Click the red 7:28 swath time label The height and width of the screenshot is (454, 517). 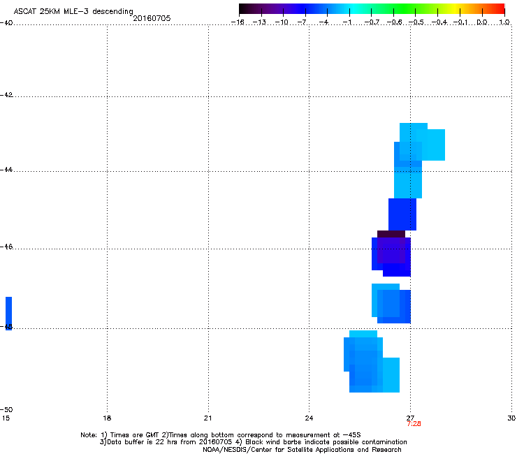coord(414,424)
